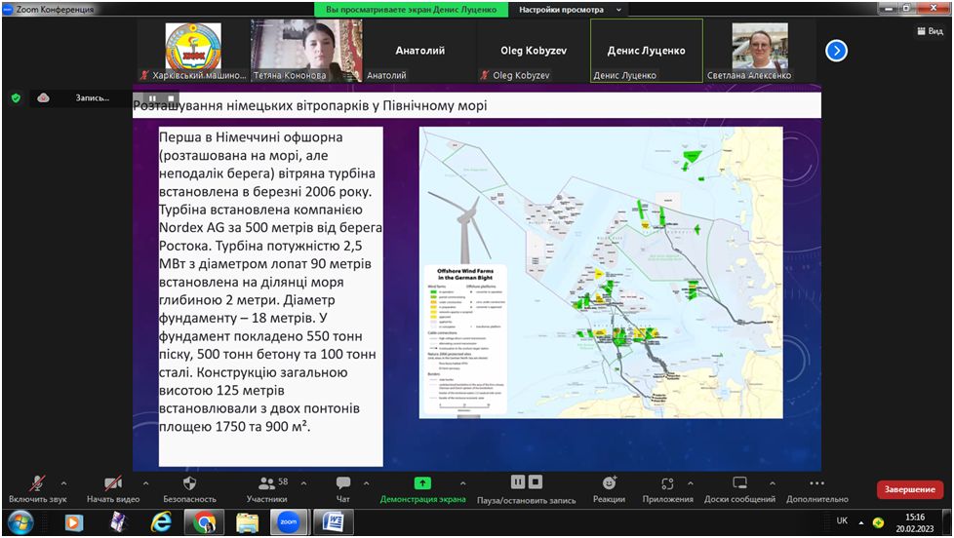Click the wind farm map image
The image size is (954, 538).
601,272
